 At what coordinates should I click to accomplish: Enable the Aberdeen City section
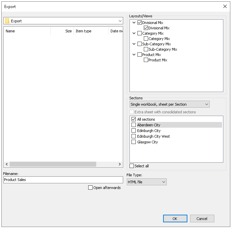(133, 125)
